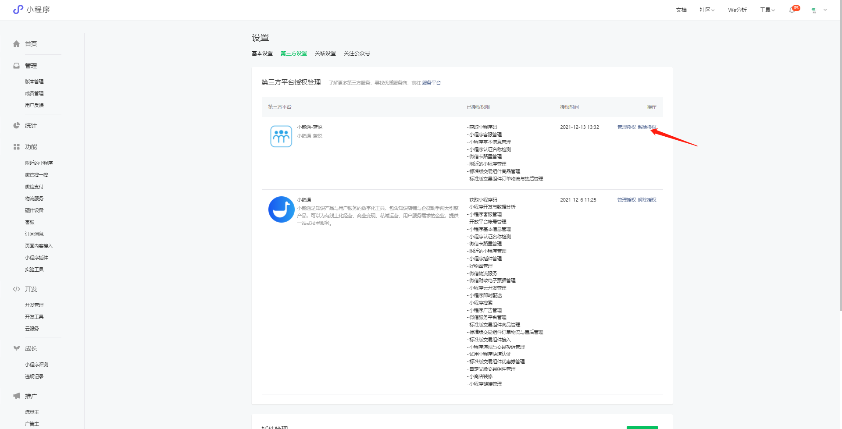This screenshot has width=842, height=429.
Task: Open 微信支付 in the sidebar
Action: click(x=34, y=187)
